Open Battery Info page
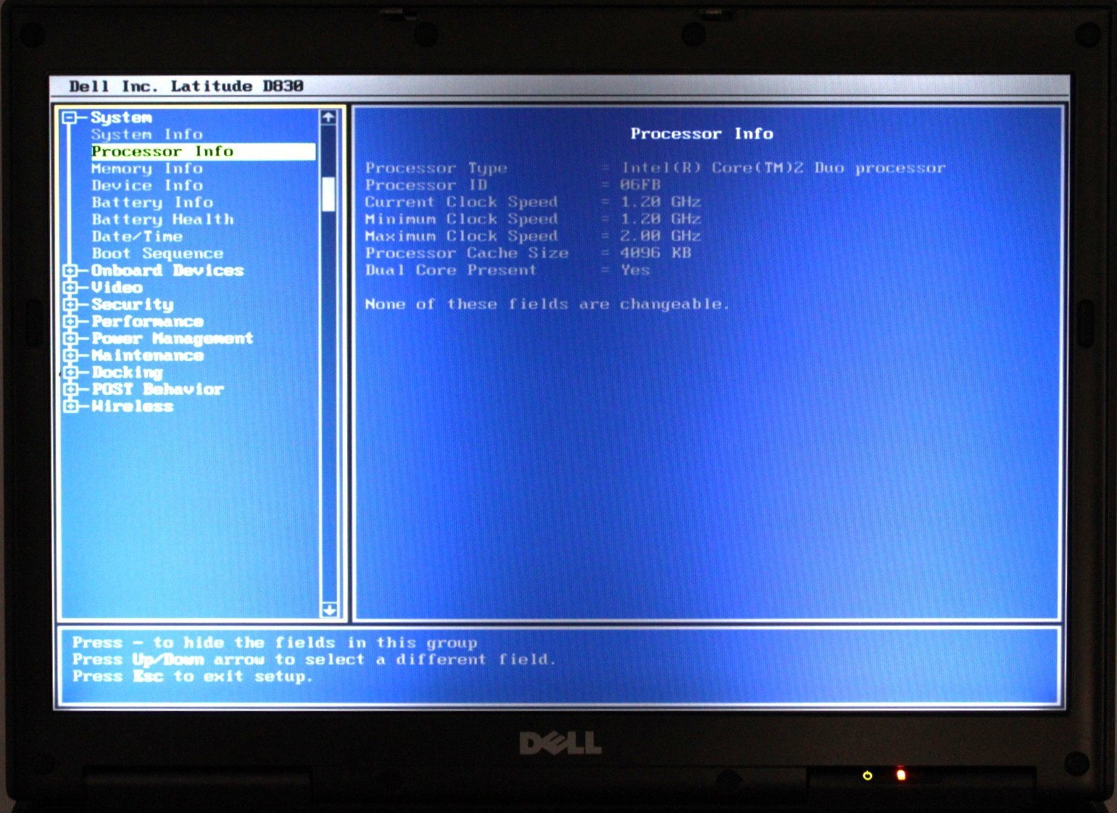The width and height of the screenshot is (1117, 813). [152, 203]
